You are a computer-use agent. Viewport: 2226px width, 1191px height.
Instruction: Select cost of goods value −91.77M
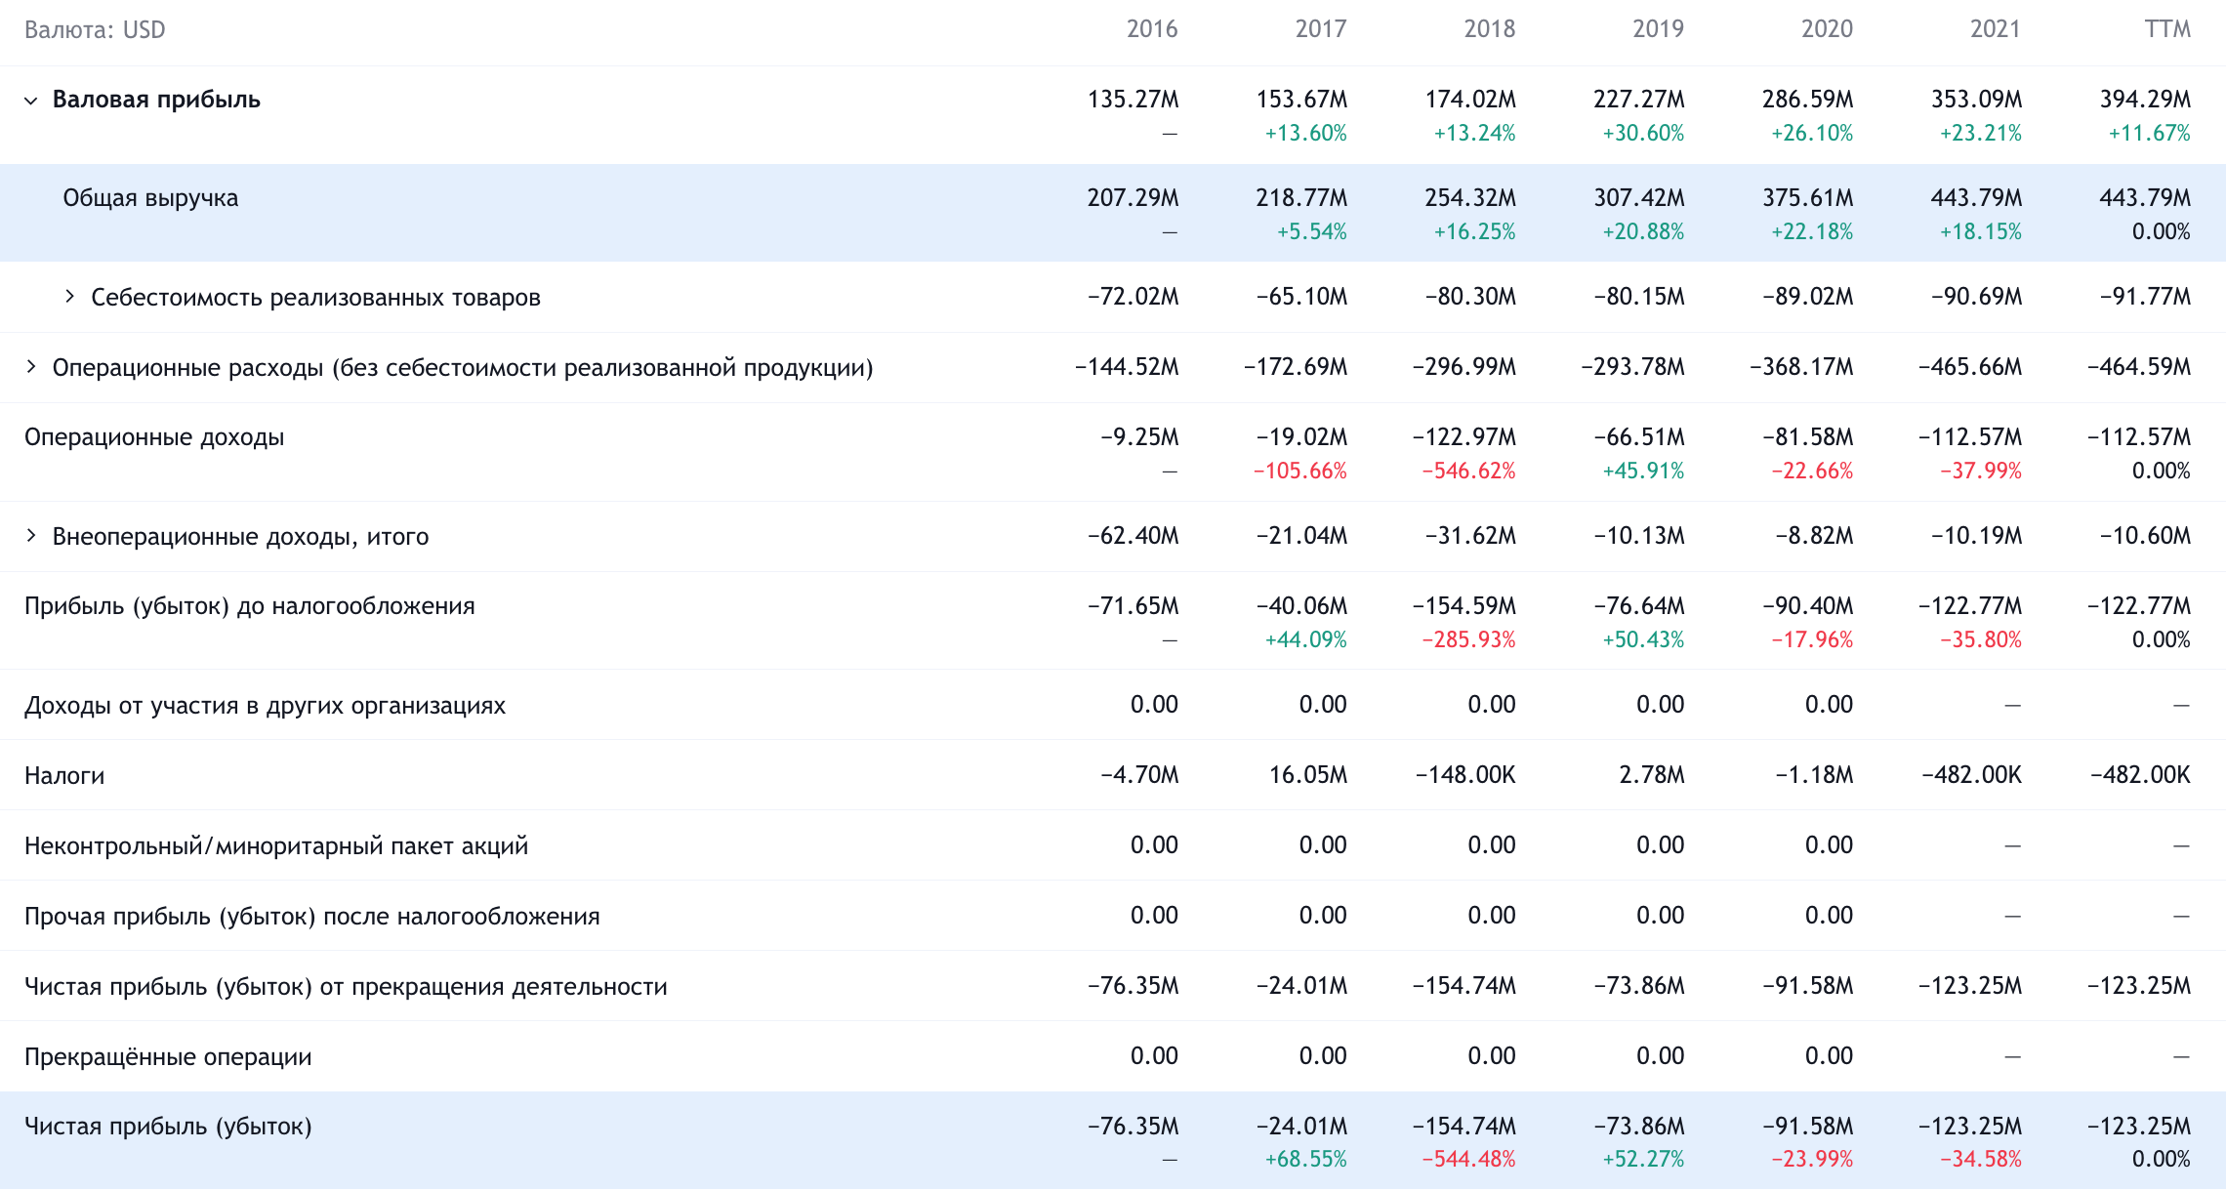(2146, 297)
